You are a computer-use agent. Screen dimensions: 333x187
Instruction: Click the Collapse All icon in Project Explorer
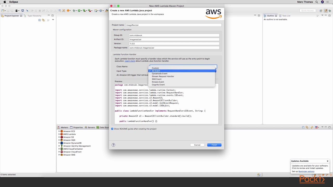[40, 20]
